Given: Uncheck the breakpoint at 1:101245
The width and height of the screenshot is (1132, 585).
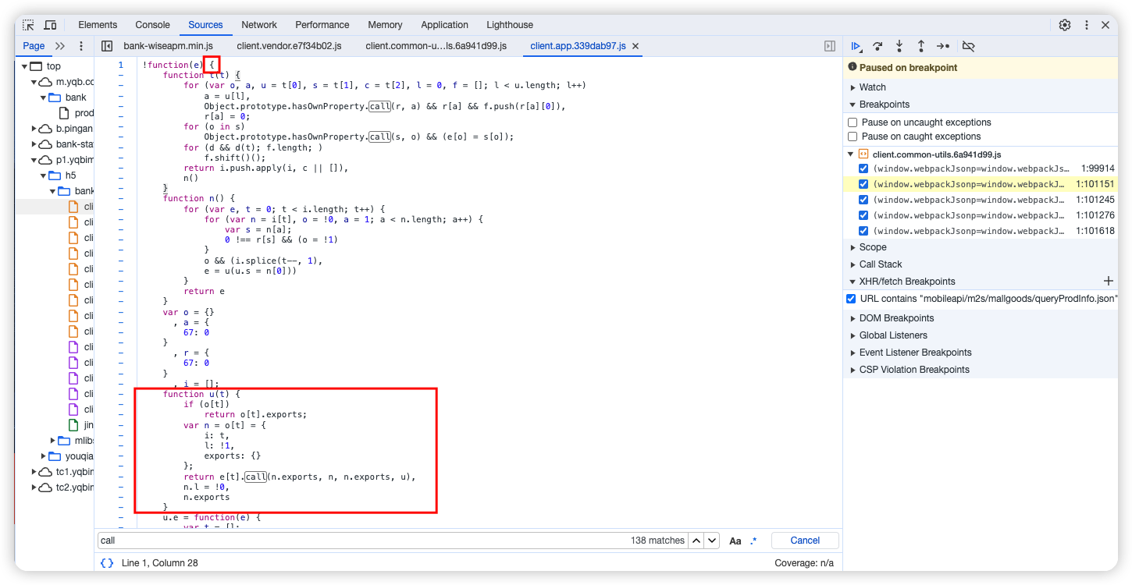Looking at the screenshot, I should (863, 200).
